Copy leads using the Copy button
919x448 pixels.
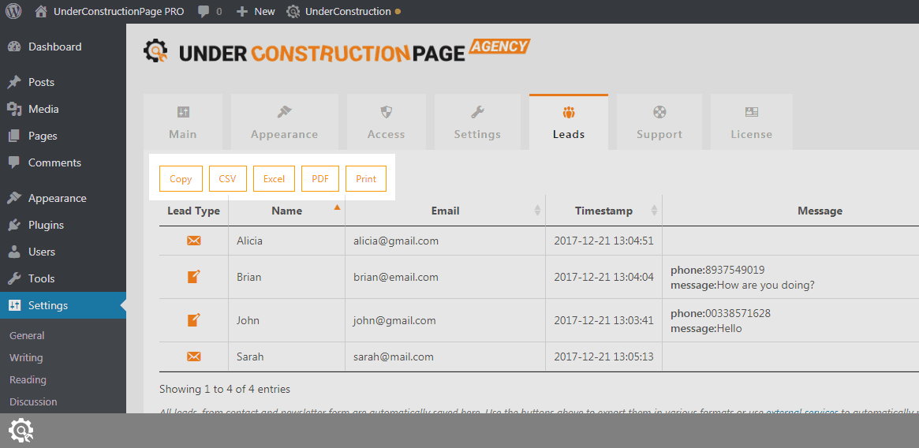181,179
